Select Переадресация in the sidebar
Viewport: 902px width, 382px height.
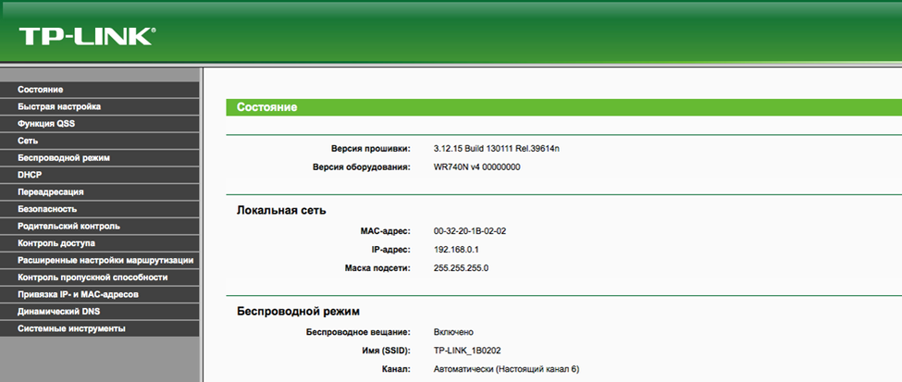pyautogui.click(x=100, y=191)
